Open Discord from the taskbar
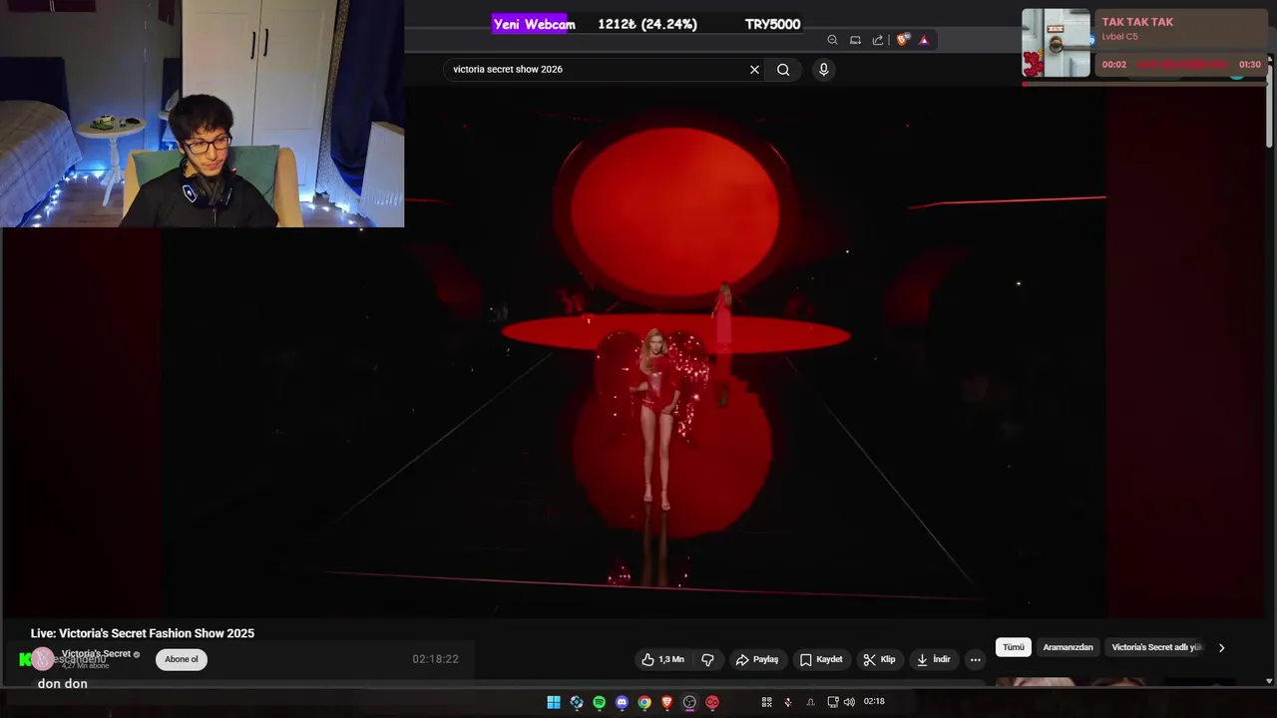Screen dimensions: 1277x718 coord(622,702)
